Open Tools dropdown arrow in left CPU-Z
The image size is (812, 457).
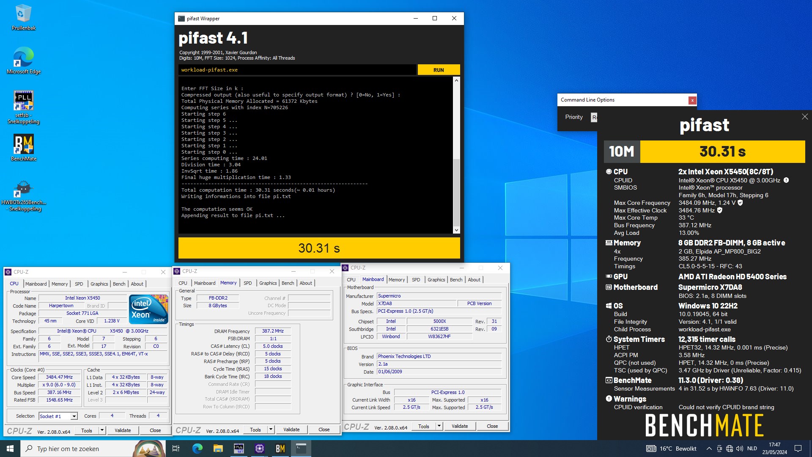pos(102,430)
